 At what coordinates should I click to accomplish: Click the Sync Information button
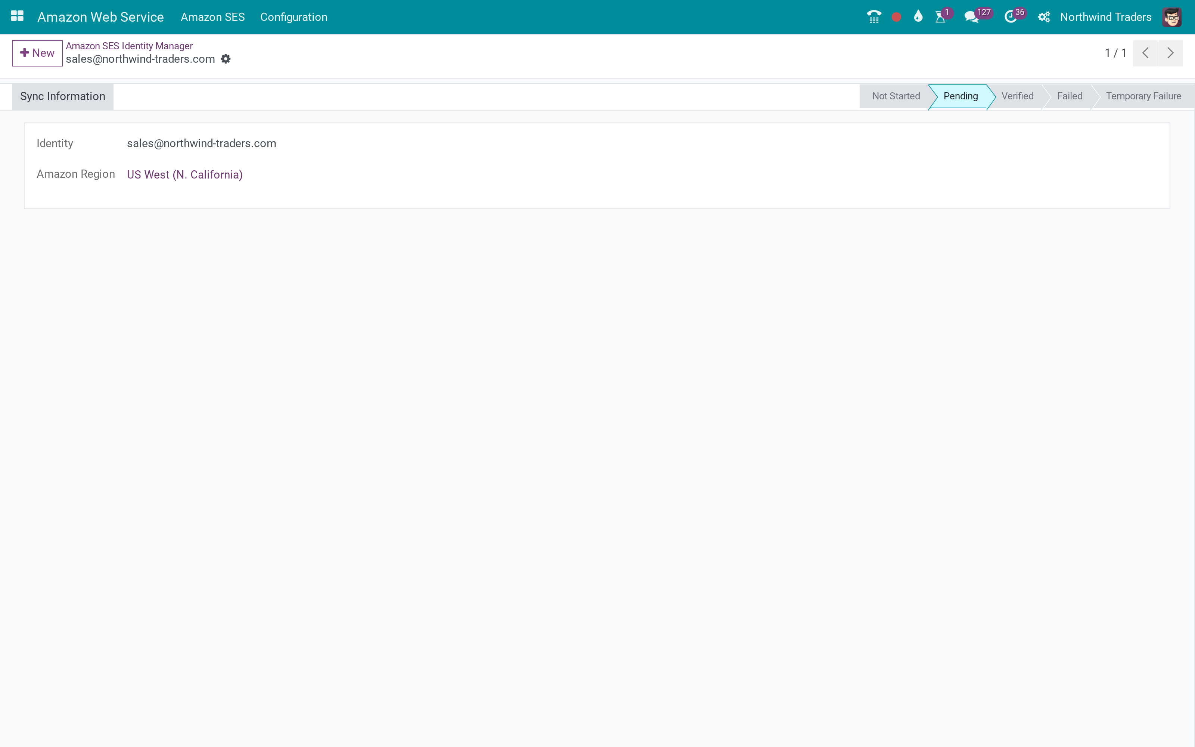pos(63,96)
